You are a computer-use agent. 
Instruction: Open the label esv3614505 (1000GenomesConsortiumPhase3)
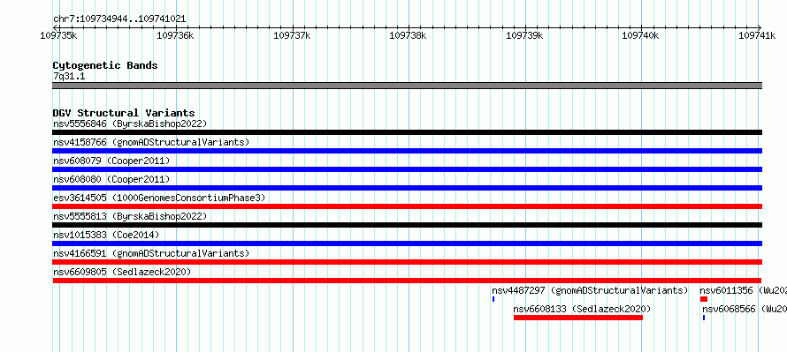159,198
